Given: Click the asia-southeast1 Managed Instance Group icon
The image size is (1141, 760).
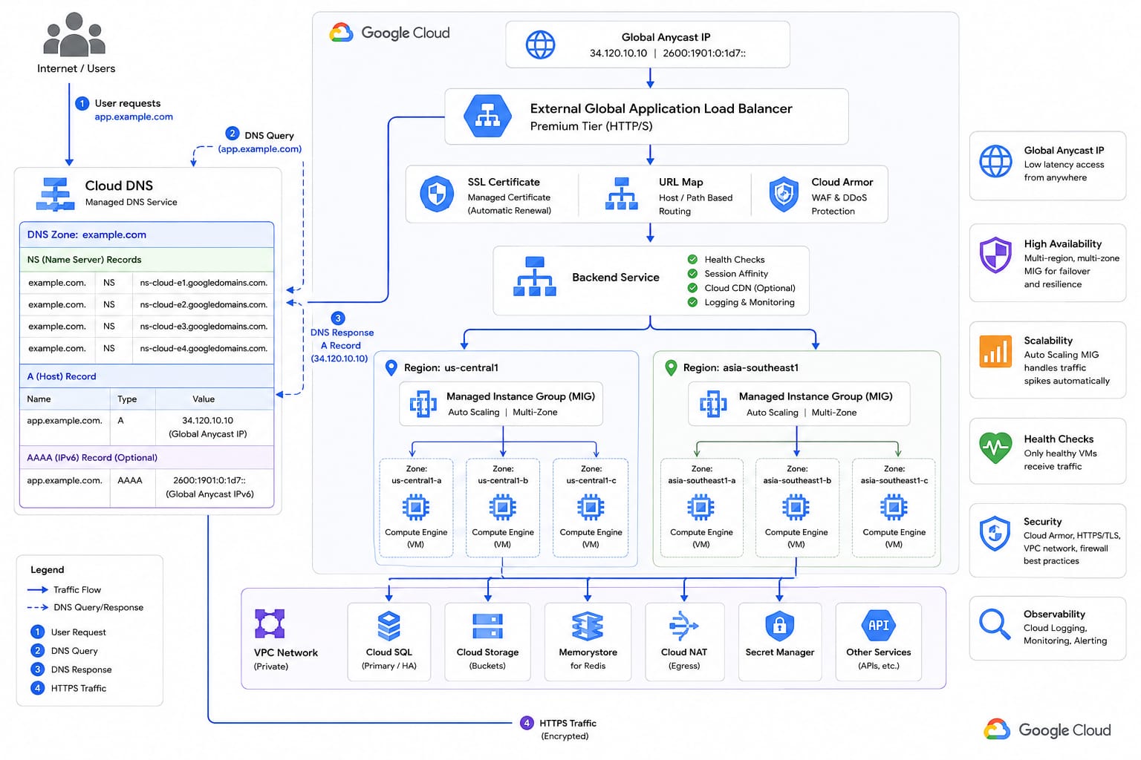Looking at the screenshot, I should [713, 404].
